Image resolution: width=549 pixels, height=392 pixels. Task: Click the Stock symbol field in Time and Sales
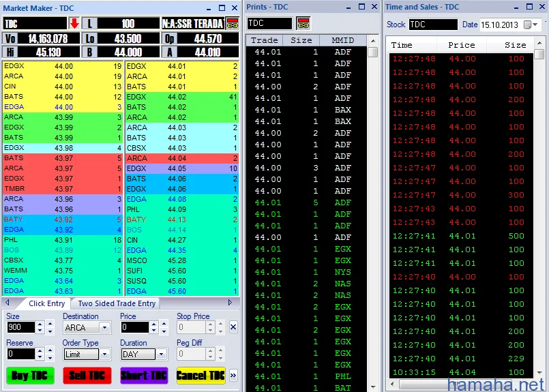click(x=433, y=25)
